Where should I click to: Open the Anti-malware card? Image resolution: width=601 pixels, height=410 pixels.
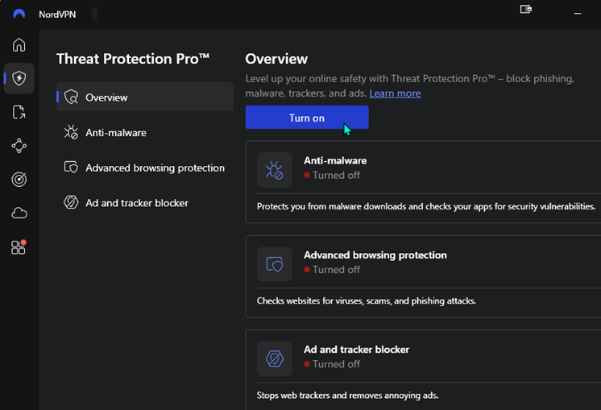(425, 183)
